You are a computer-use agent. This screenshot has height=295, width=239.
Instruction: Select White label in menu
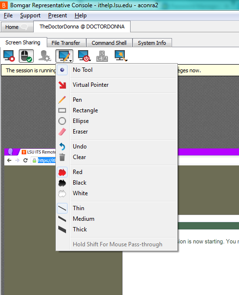coord(80,193)
